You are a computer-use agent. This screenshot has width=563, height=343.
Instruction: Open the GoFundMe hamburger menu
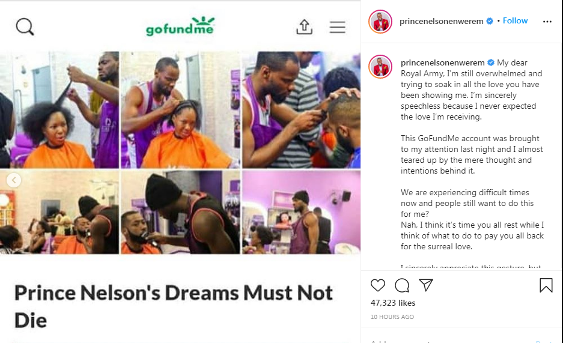pos(338,27)
